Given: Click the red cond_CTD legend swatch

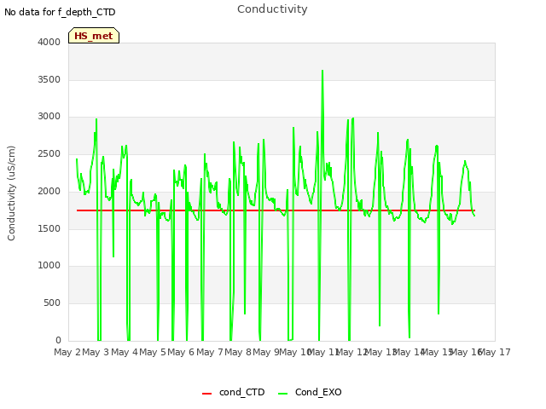Looking at the screenshot, I should tap(206, 394).
